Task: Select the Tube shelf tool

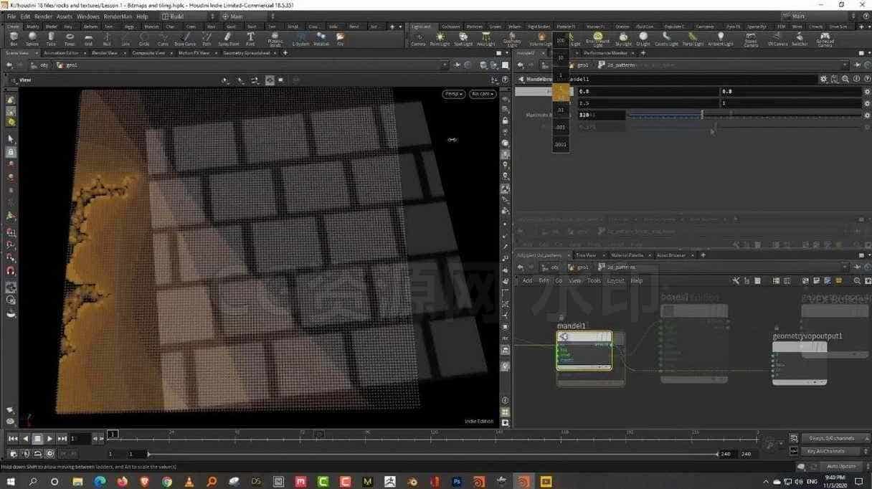Action: tap(51, 38)
